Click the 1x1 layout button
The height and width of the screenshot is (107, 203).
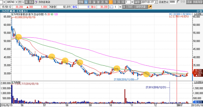[130, 7]
